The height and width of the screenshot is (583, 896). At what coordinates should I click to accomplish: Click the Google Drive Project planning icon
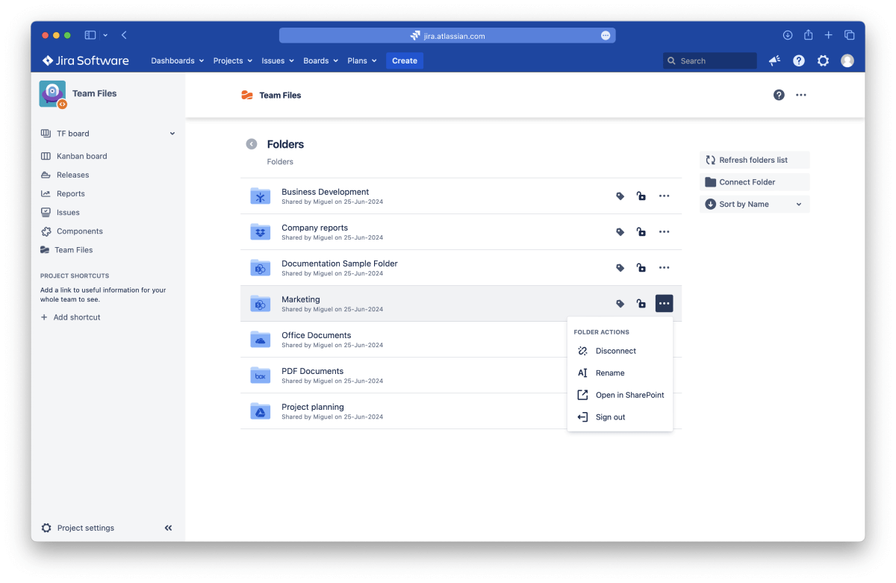click(260, 411)
